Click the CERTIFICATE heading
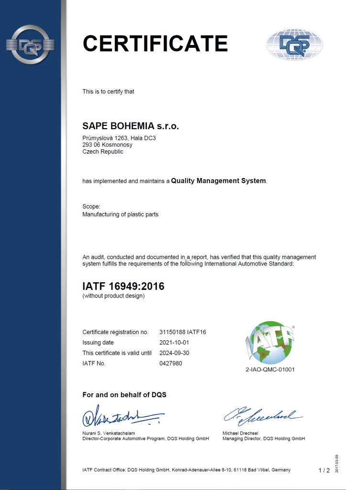Image resolution: width=346 pixels, height=490 pixels. (x=155, y=43)
